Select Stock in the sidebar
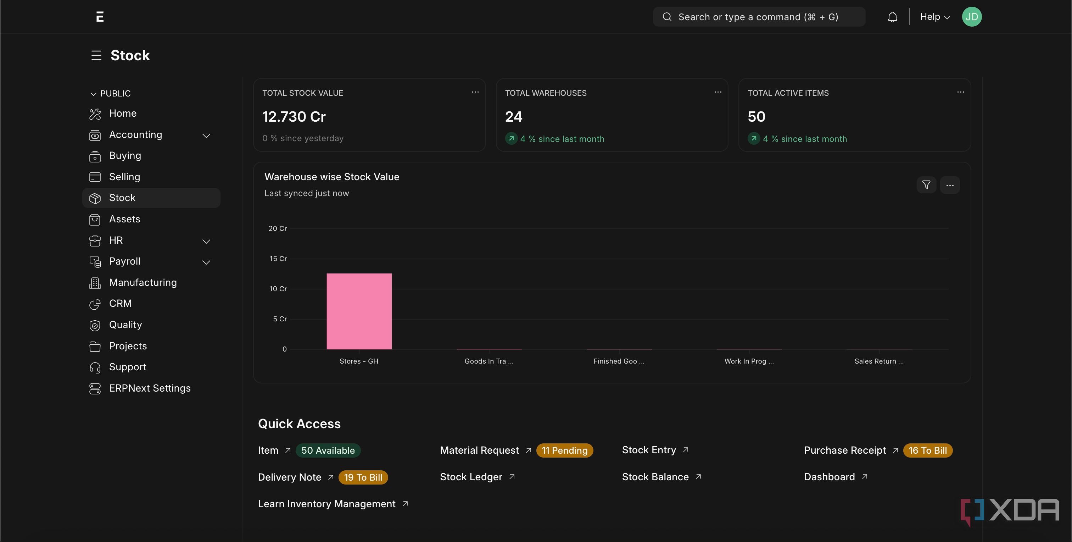The image size is (1072, 542). coord(151,198)
